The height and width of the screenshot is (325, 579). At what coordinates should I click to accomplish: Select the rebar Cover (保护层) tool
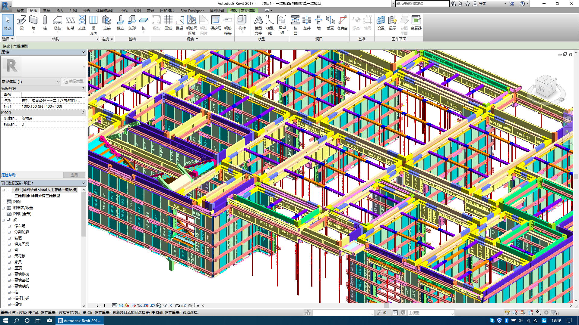(216, 23)
